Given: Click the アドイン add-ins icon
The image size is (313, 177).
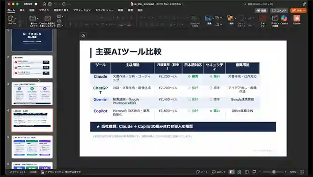Looking at the screenshot, I should click(x=262, y=19).
